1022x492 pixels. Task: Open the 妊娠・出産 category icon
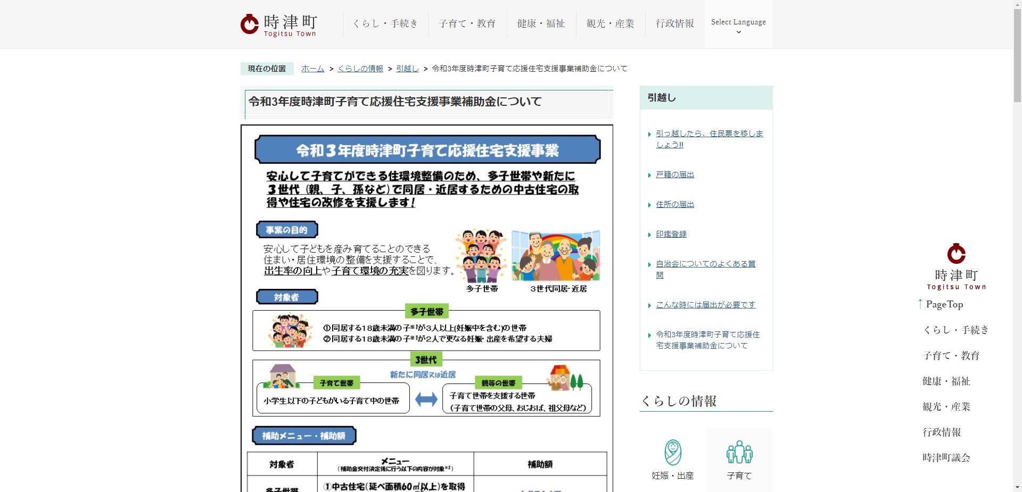pyautogui.click(x=672, y=457)
